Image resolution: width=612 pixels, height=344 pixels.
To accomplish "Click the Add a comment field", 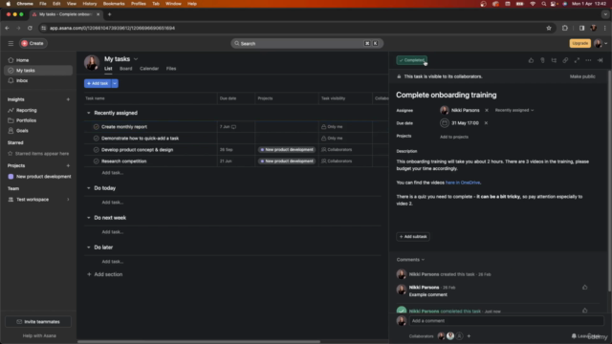I will pyautogui.click(x=506, y=321).
